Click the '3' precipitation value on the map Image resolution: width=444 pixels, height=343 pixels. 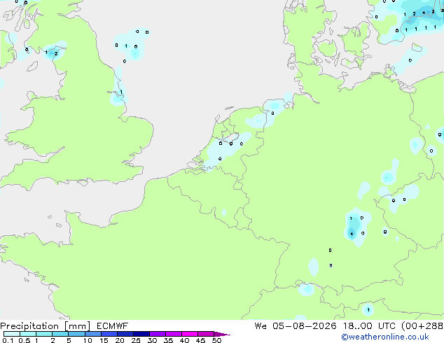coord(433,12)
